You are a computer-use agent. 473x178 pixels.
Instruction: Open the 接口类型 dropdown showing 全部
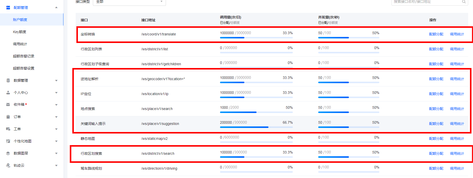tap(129, 2)
